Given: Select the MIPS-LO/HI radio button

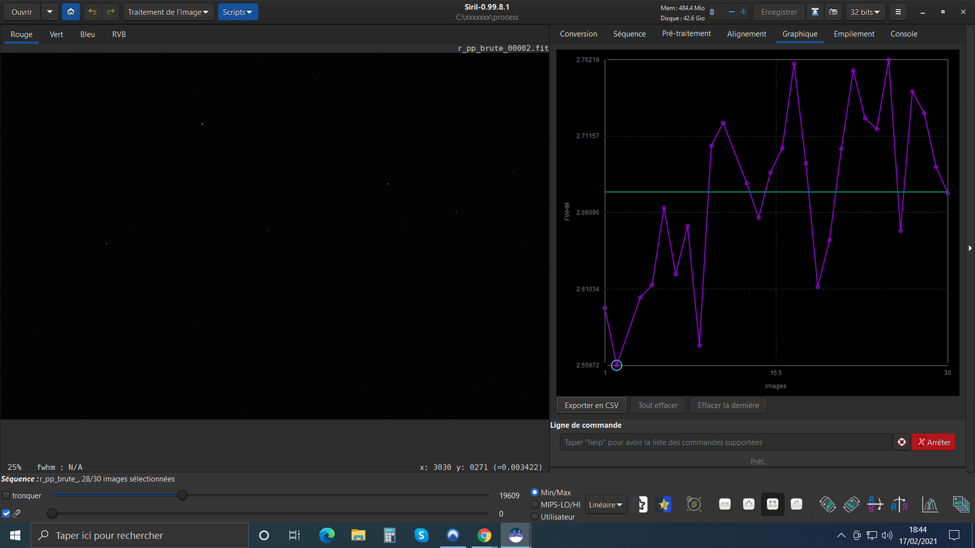Looking at the screenshot, I should (x=535, y=504).
